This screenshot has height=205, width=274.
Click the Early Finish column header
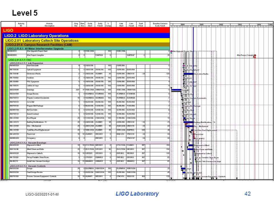pyautogui.click(x=100, y=24)
